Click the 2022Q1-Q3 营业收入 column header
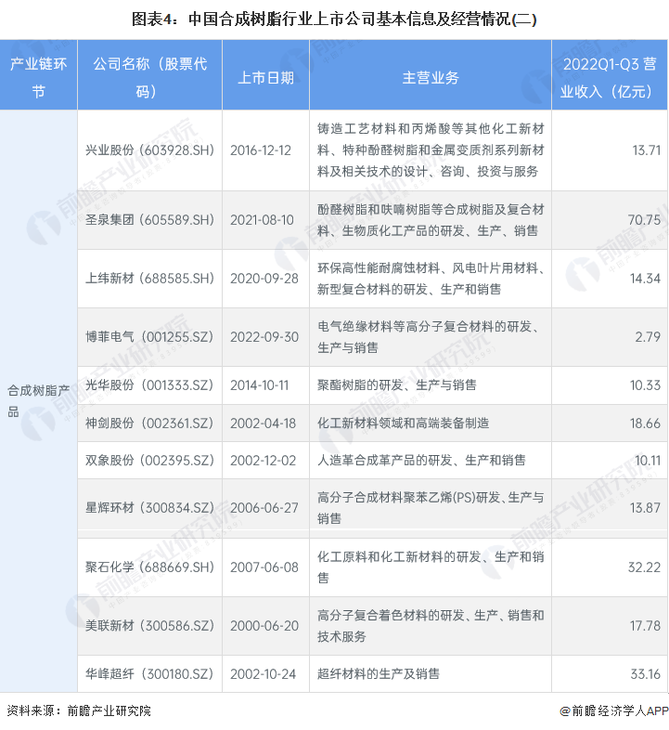 point(610,77)
